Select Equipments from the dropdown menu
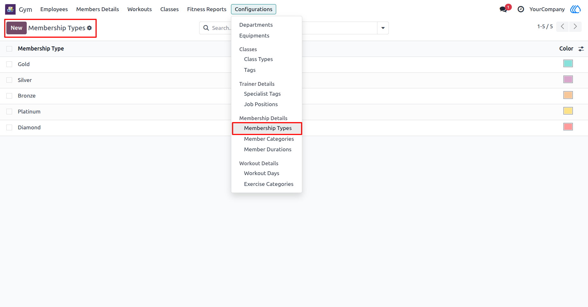Image resolution: width=588 pixels, height=307 pixels. tap(267, 36)
